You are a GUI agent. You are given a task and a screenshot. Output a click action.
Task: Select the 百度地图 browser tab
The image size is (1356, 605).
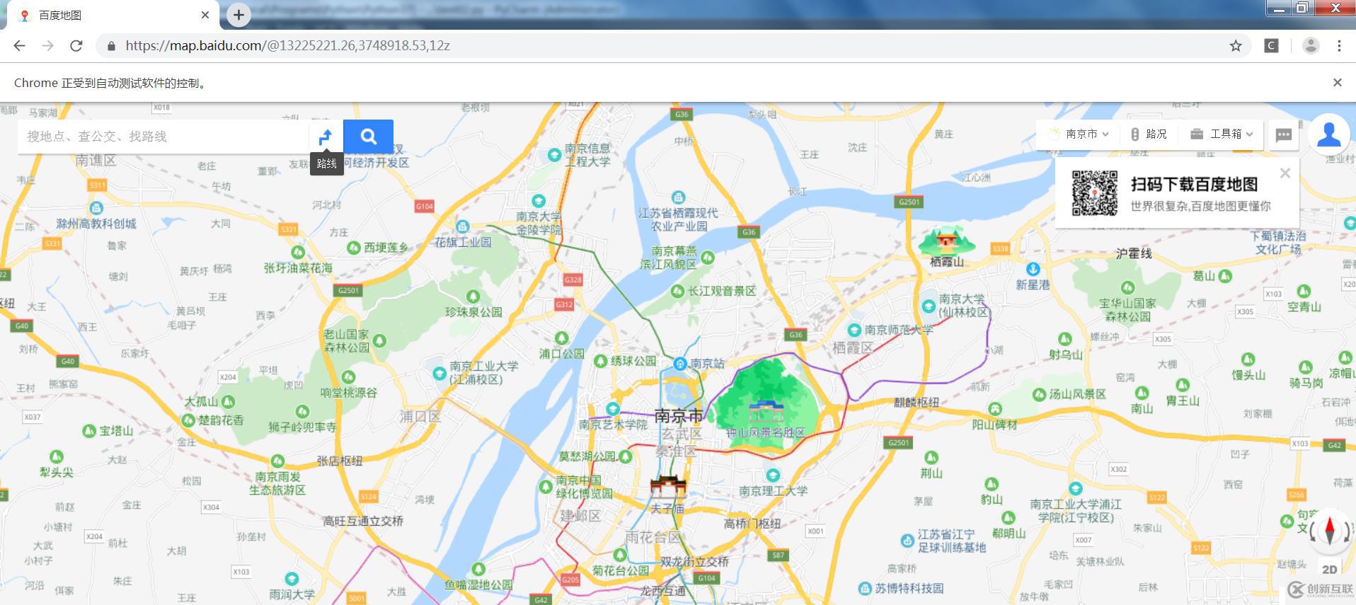coord(110,15)
